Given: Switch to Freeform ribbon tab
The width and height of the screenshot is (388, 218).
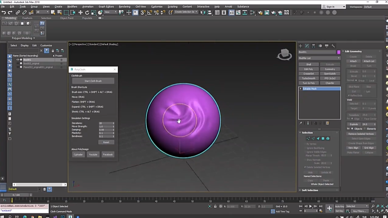Looking at the screenshot, I should (27, 18).
